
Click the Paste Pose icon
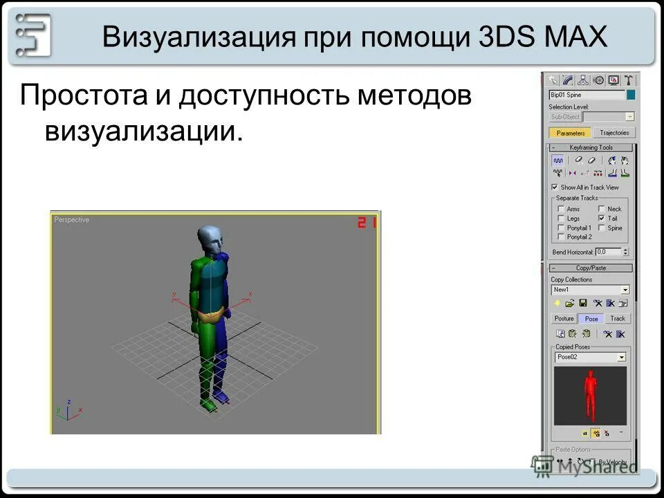tap(573, 333)
